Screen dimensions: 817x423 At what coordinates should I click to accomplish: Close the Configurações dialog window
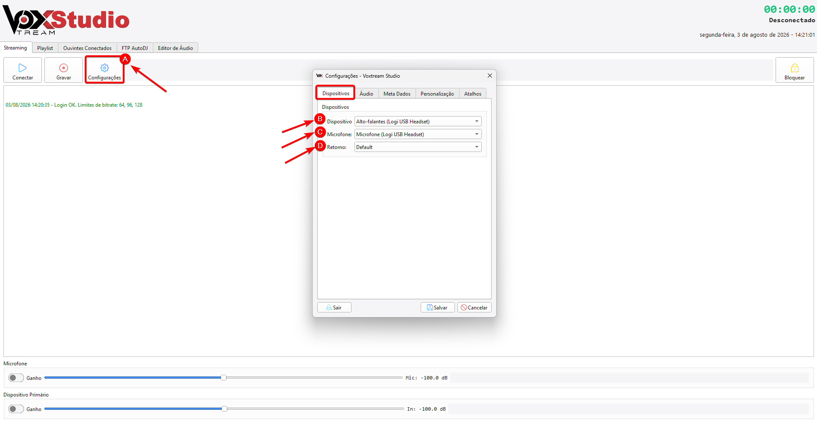(x=490, y=76)
